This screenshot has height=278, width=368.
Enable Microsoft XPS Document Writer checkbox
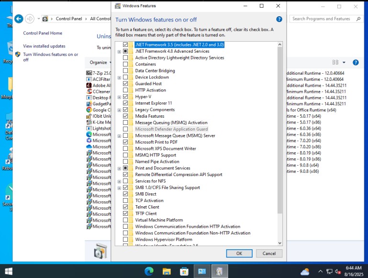click(125, 148)
